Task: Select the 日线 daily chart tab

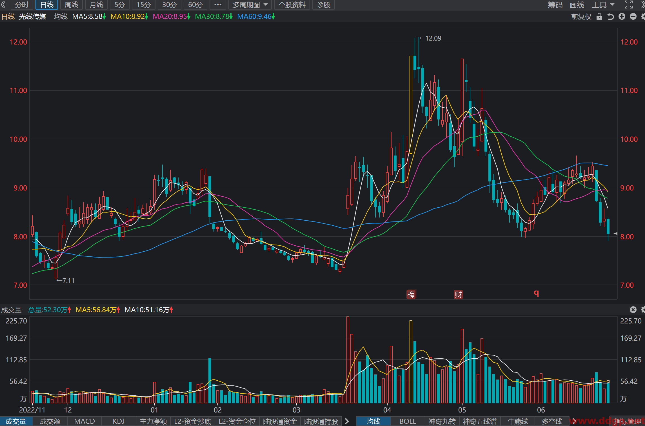Action: (47, 5)
